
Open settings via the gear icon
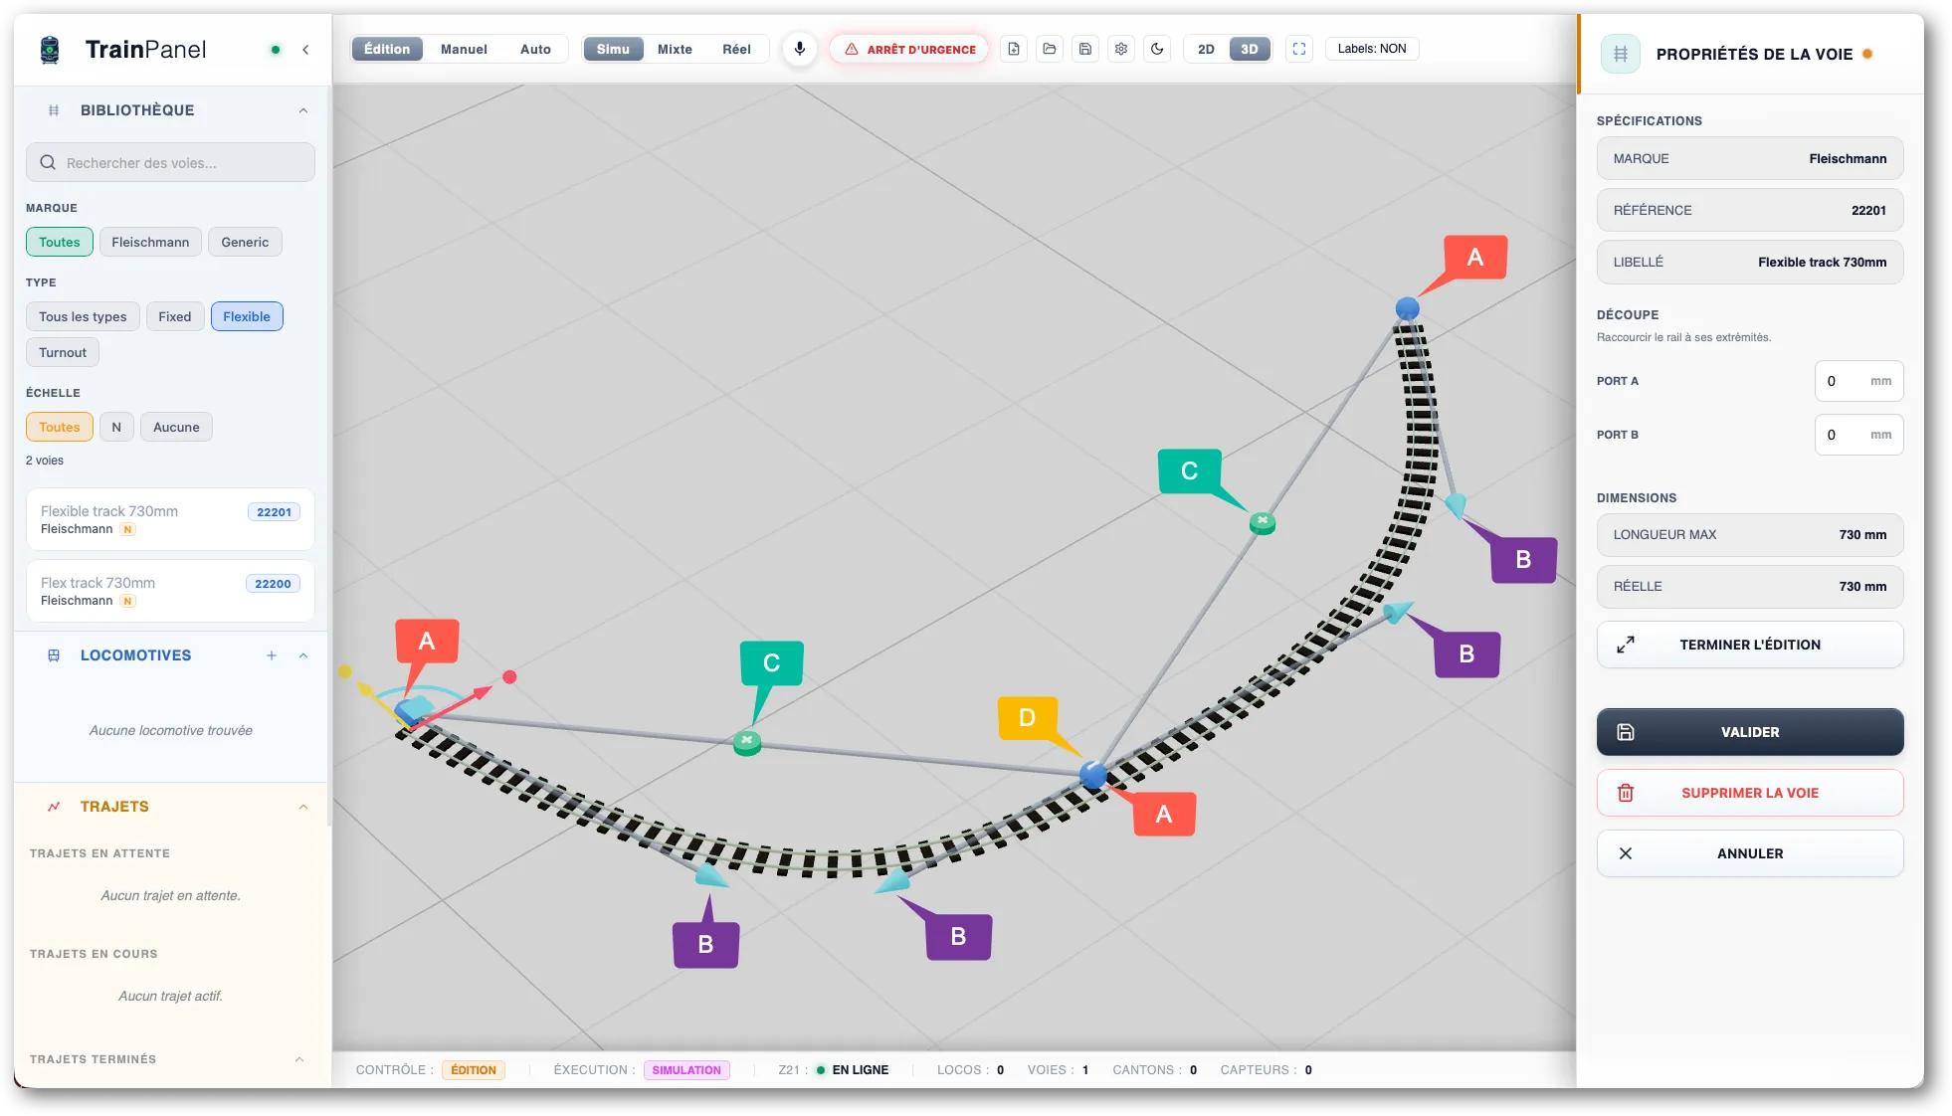pyautogui.click(x=1120, y=49)
